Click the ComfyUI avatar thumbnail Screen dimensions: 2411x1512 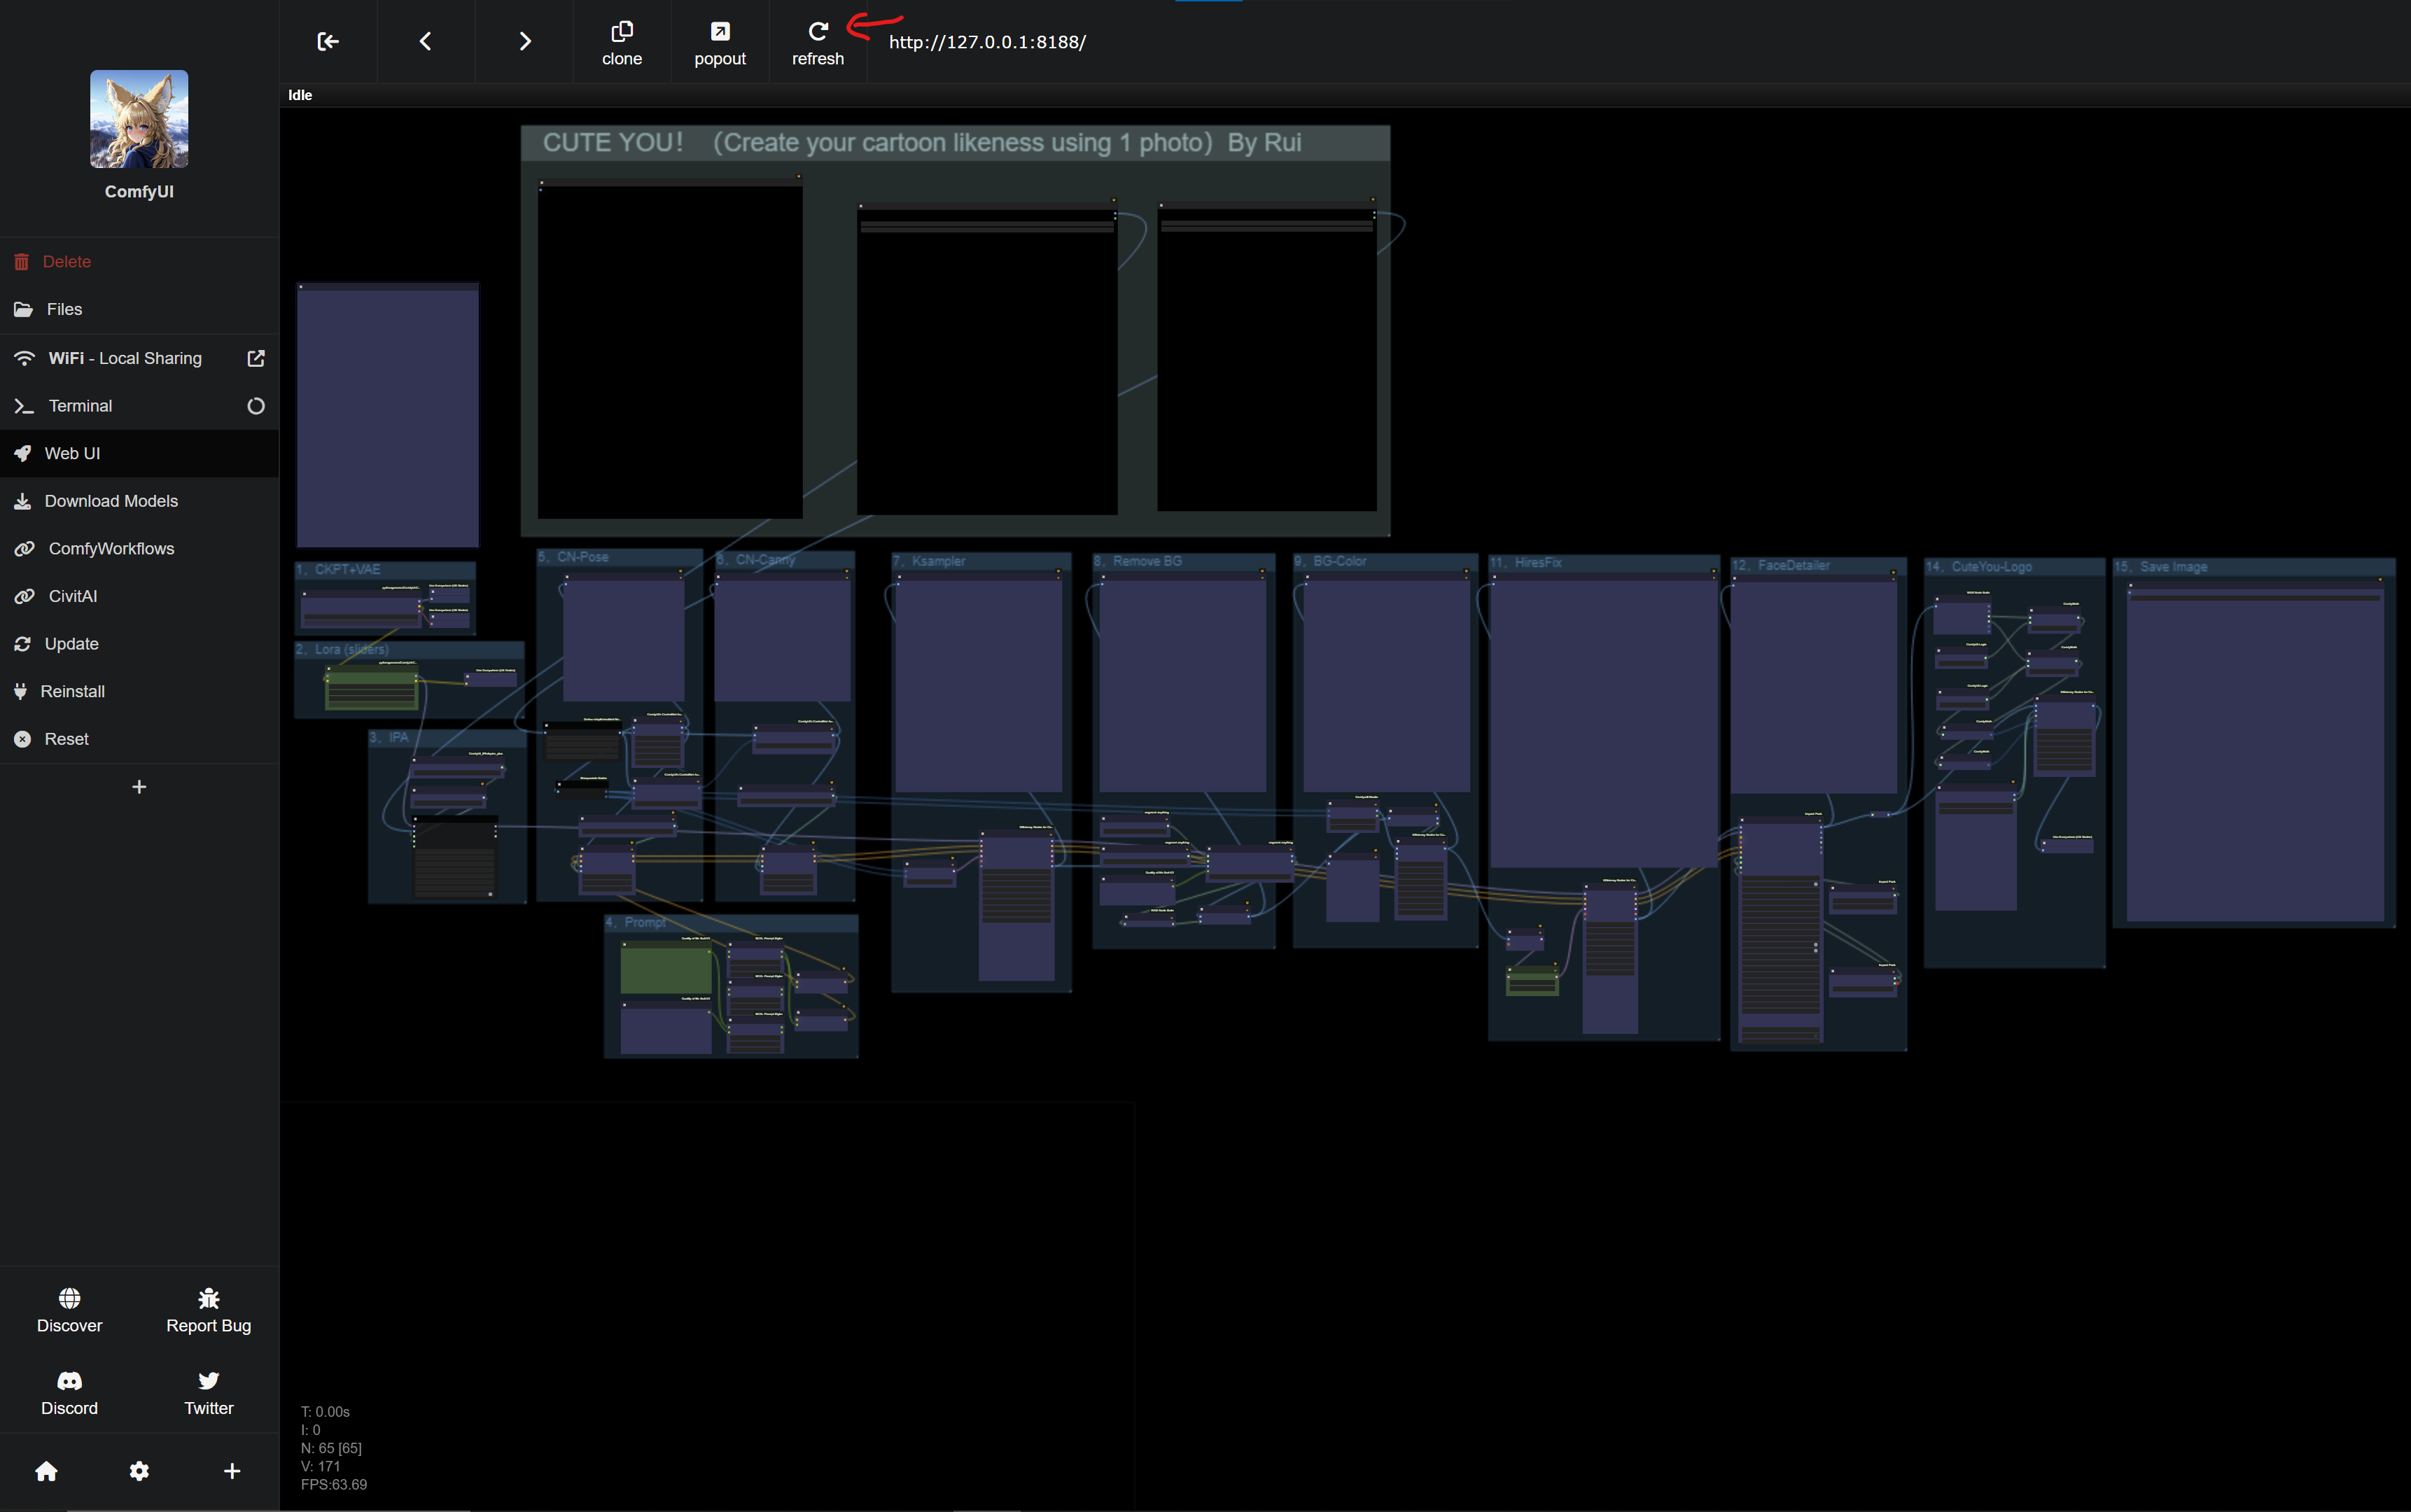139,119
